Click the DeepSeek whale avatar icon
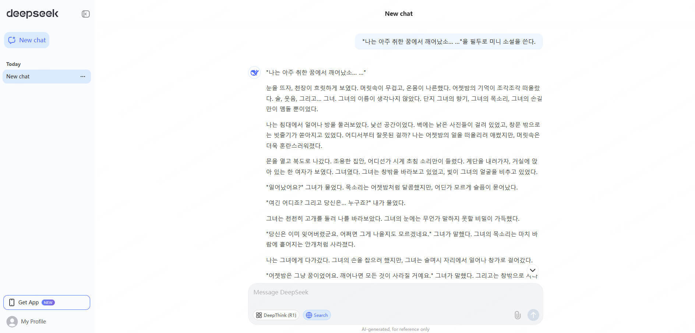 point(254,72)
